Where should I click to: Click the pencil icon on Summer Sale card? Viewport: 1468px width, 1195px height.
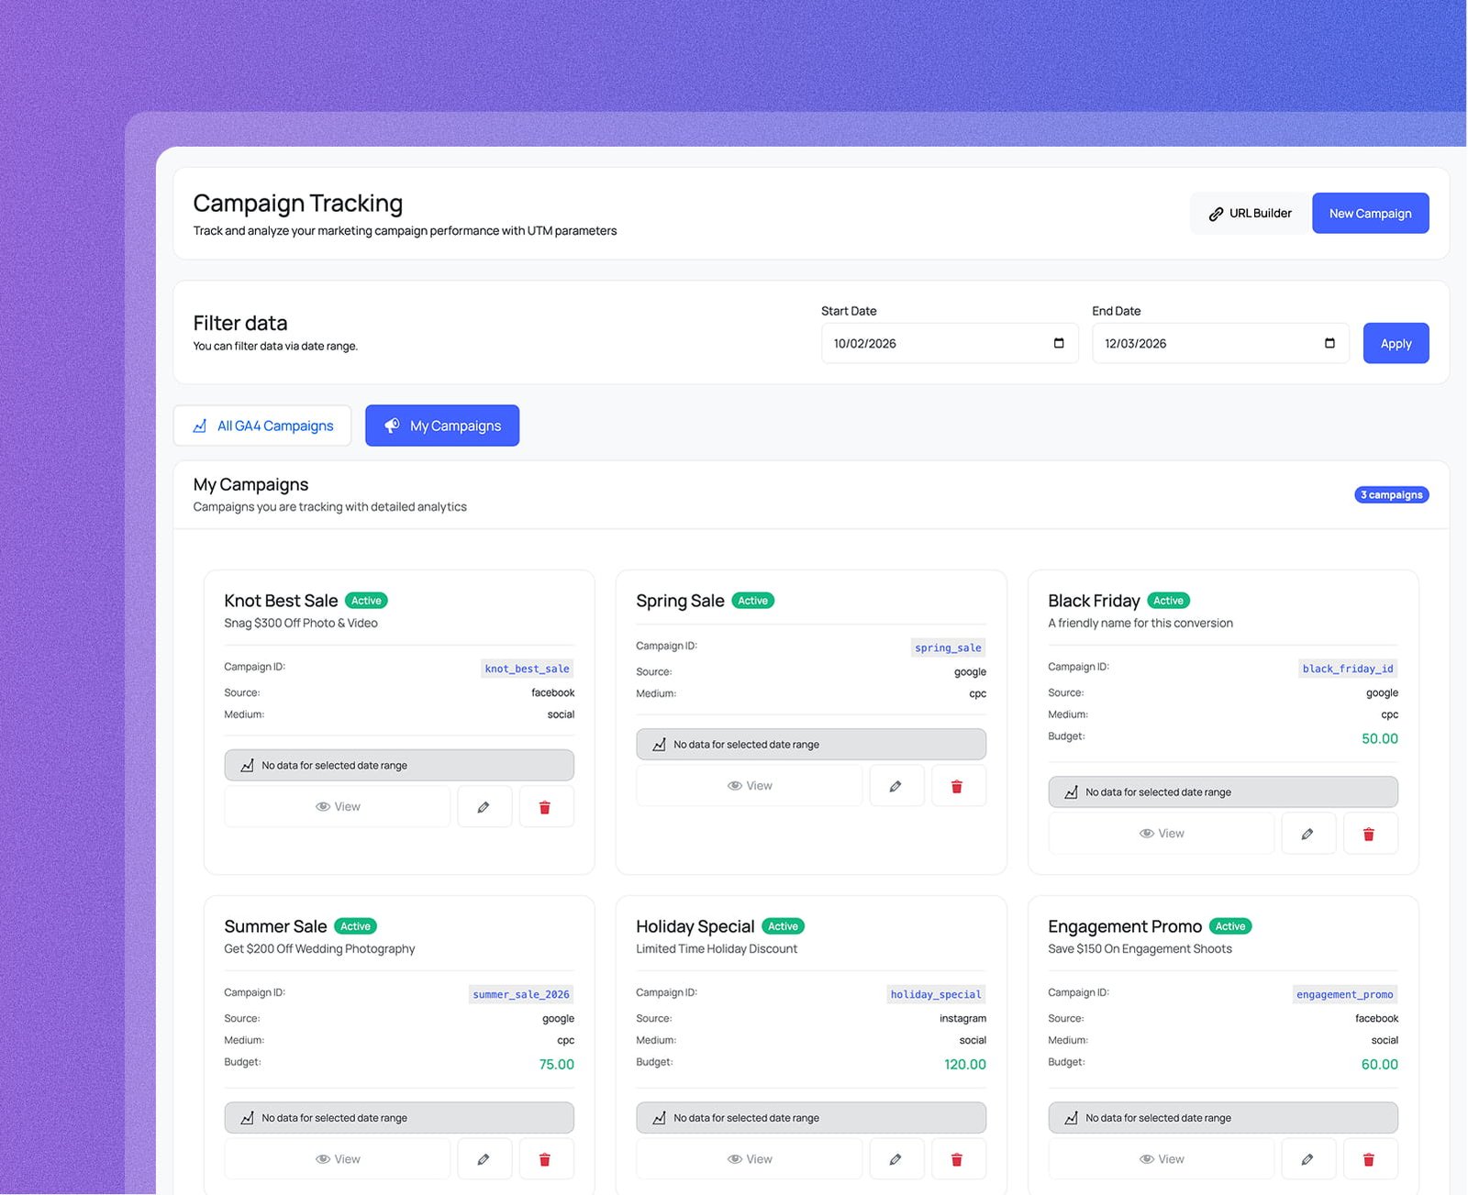pyautogui.click(x=484, y=1159)
